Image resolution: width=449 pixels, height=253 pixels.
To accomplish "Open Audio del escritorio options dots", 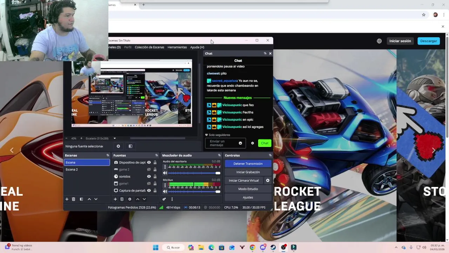I will [x=165, y=167].
